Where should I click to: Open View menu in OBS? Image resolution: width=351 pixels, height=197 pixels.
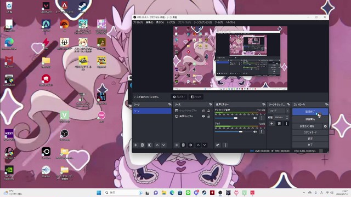[160, 22]
